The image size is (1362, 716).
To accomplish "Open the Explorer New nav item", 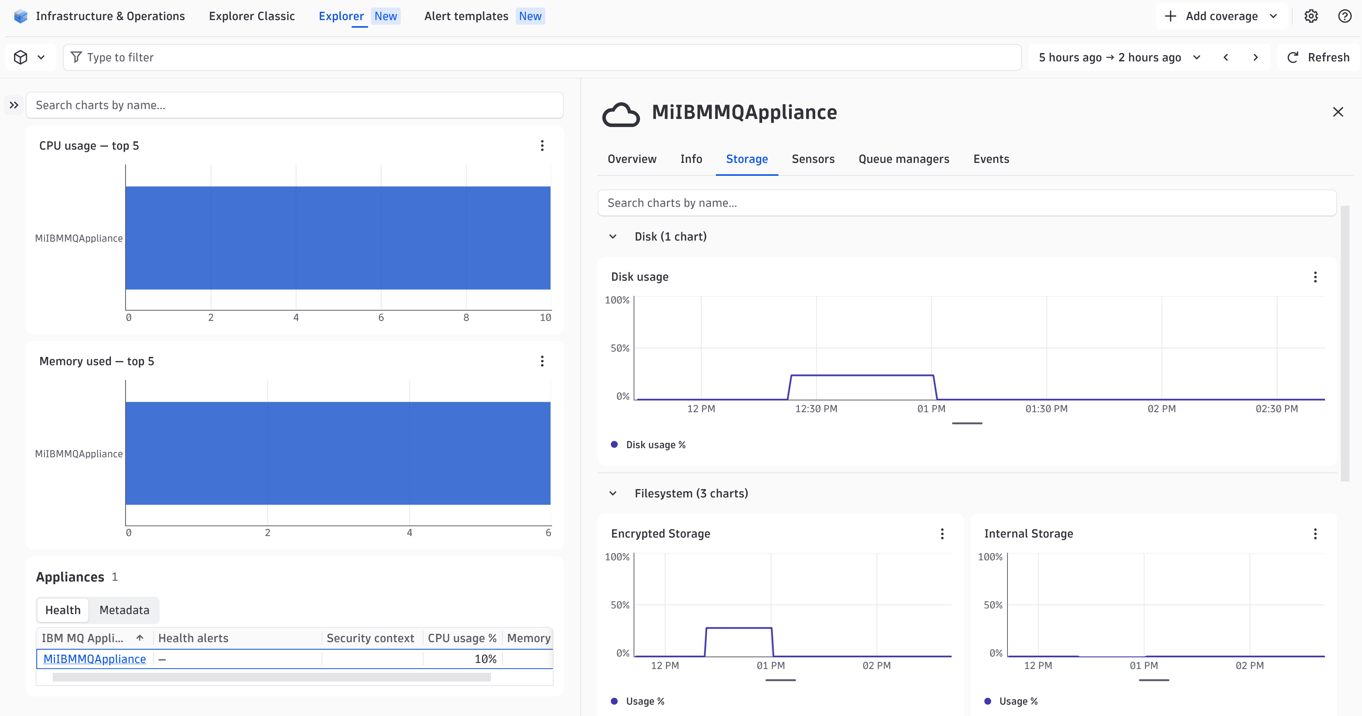I will tap(359, 16).
